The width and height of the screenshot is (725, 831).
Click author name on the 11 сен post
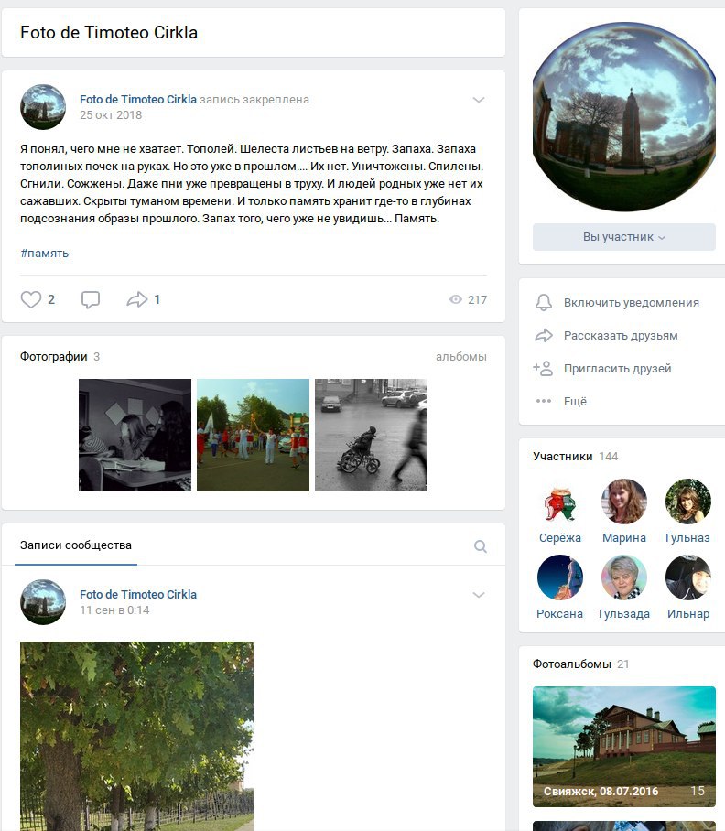click(x=138, y=594)
